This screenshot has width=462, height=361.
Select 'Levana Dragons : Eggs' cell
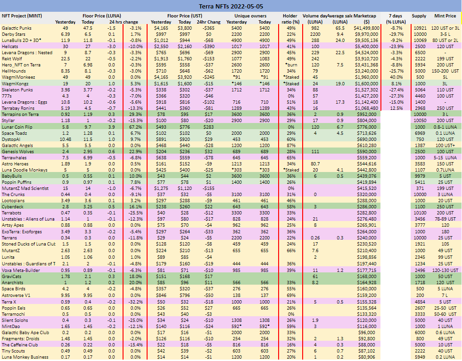coord(25,102)
